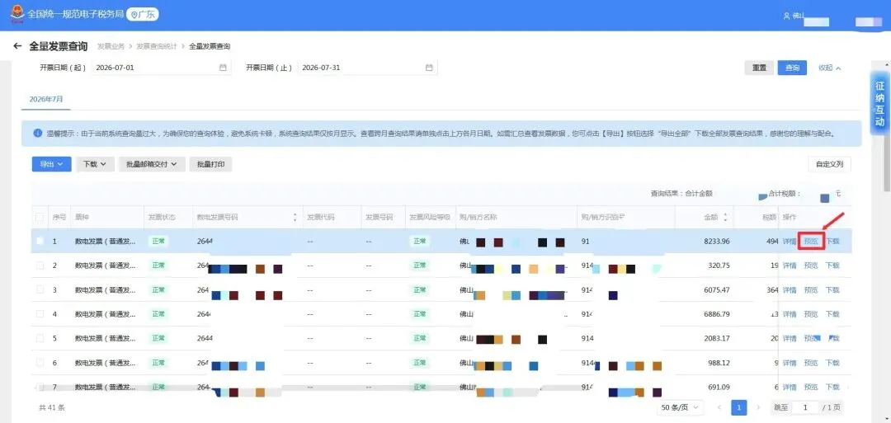Open 详情 for row 6
891x423 pixels.
click(x=790, y=364)
